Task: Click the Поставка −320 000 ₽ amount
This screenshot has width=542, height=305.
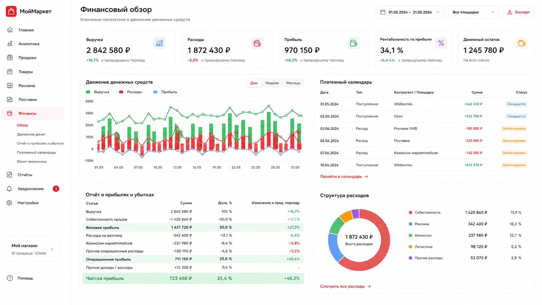Action: [x=474, y=141]
